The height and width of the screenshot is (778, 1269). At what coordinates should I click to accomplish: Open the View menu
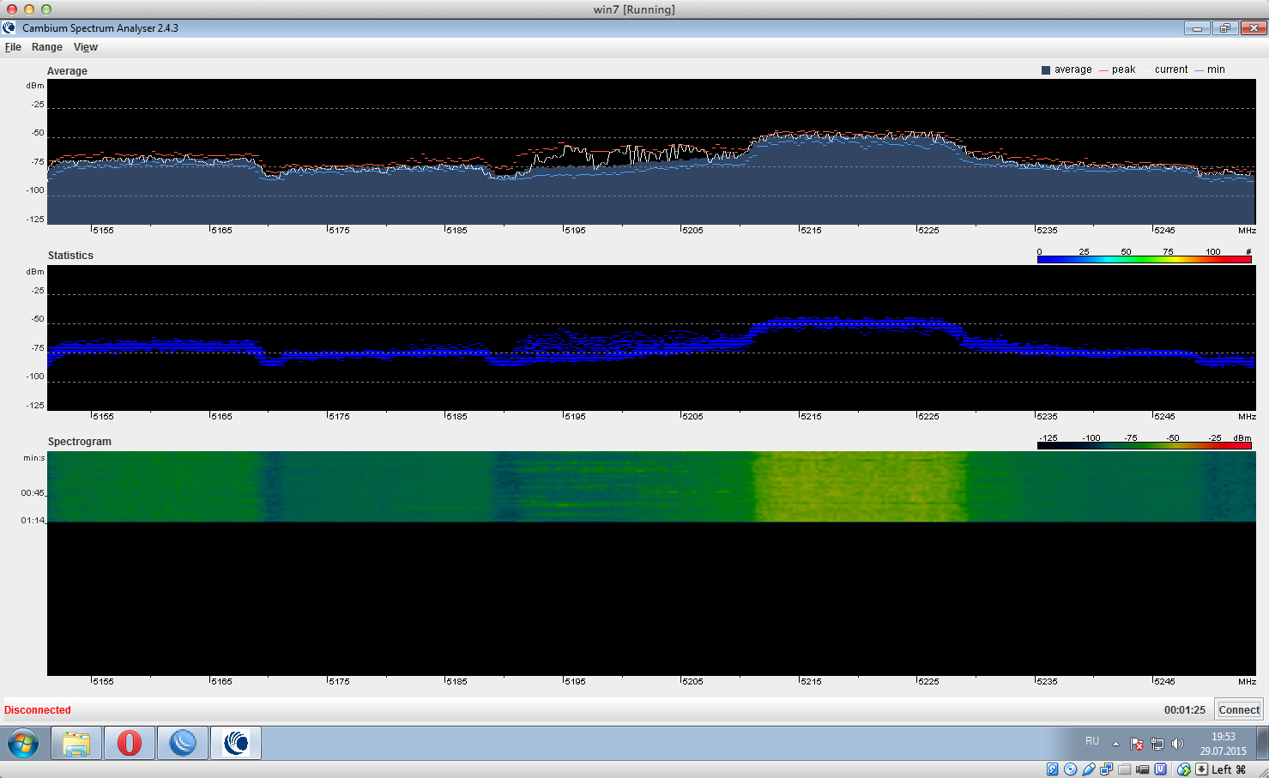(x=86, y=47)
